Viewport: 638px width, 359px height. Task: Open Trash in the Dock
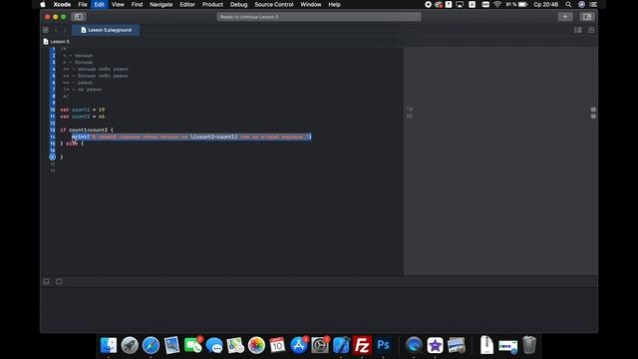pyautogui.click(x=529, y=345)
